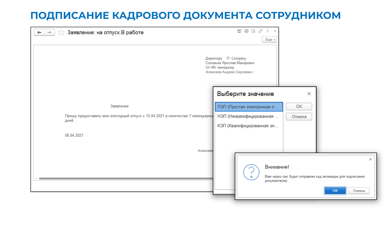Select ПЭП (Простая электронная подпись) option

coord(249,107)
